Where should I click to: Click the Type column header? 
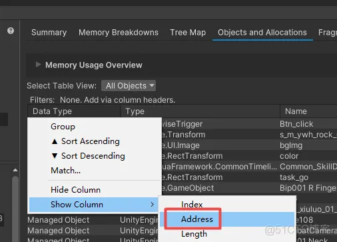[x=200, y=111]
